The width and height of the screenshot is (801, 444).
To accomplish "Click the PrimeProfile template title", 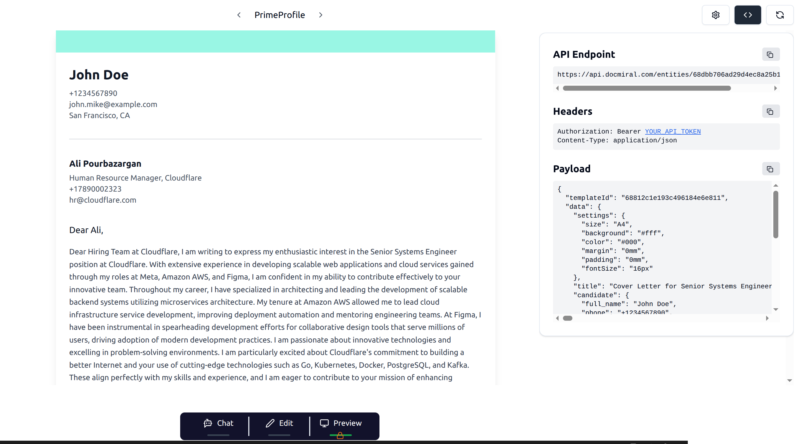I will click(280, 15).
